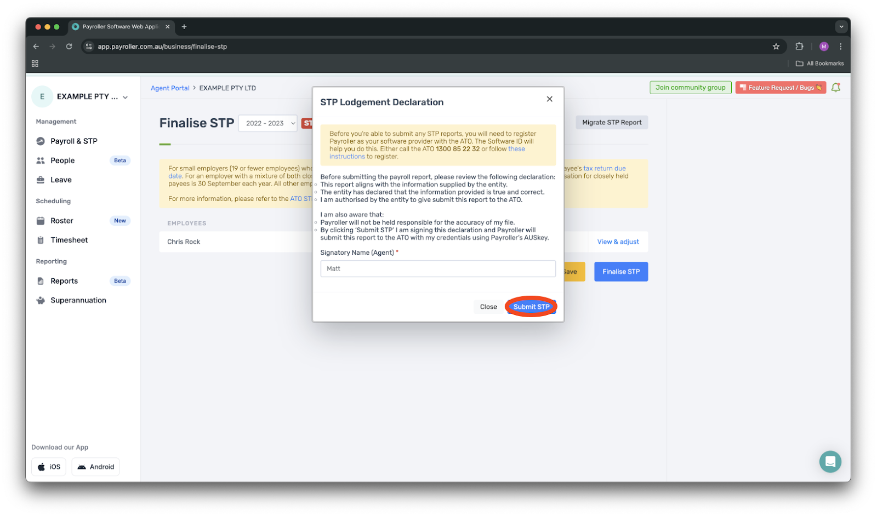Go to Reports
This screenshot has height=516, width=877.
[x=64, y=281]
